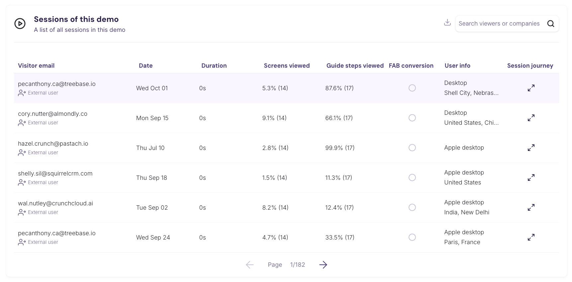Click the previous page arrow

tap(250, 265)
